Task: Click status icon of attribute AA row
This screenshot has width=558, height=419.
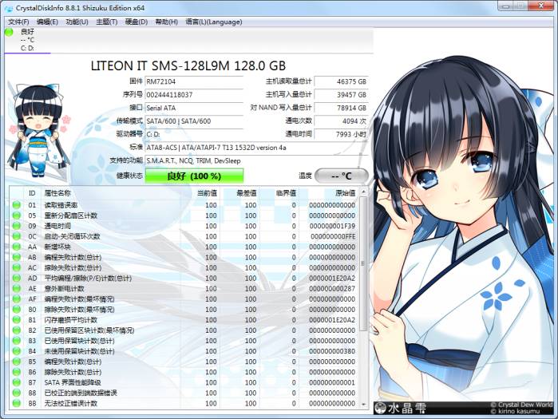Action: pos(17,247)
